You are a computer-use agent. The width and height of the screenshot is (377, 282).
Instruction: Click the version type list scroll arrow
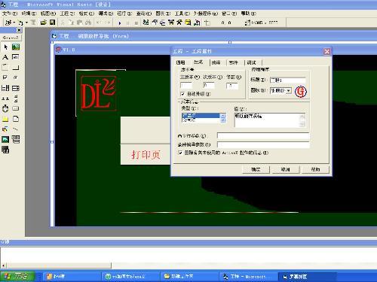click(x=223, y=116)
